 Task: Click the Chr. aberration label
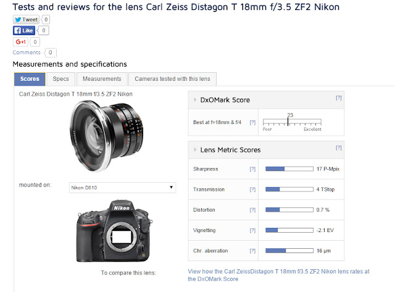[x=210, y=251]
